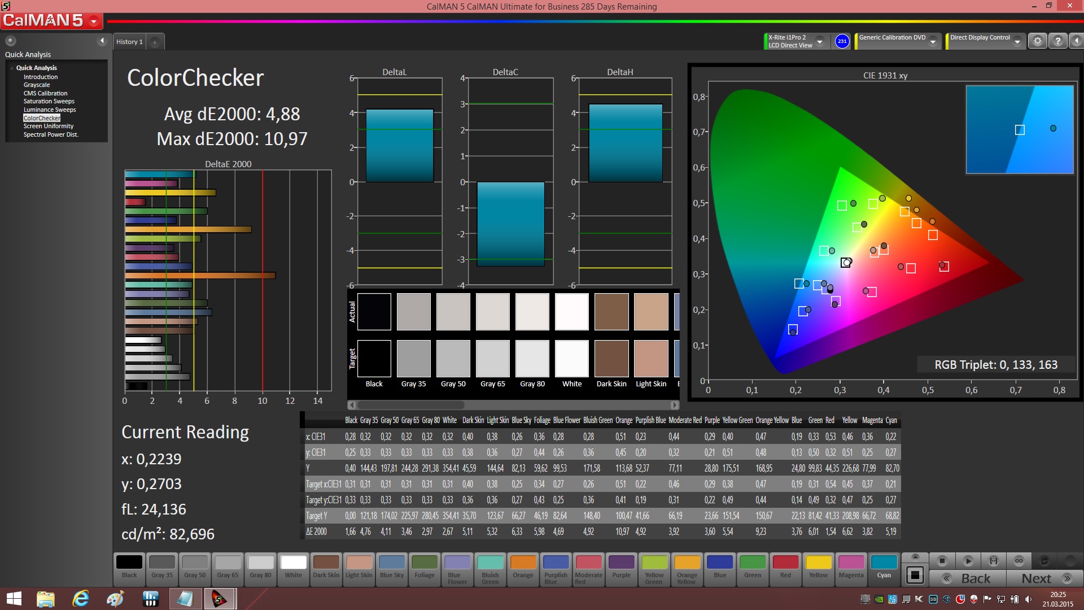This screenshot has width=1084, height=610.
Task: Expand the X-Rite i1Pro 2 meter dropdown
Action: (820, 41)
